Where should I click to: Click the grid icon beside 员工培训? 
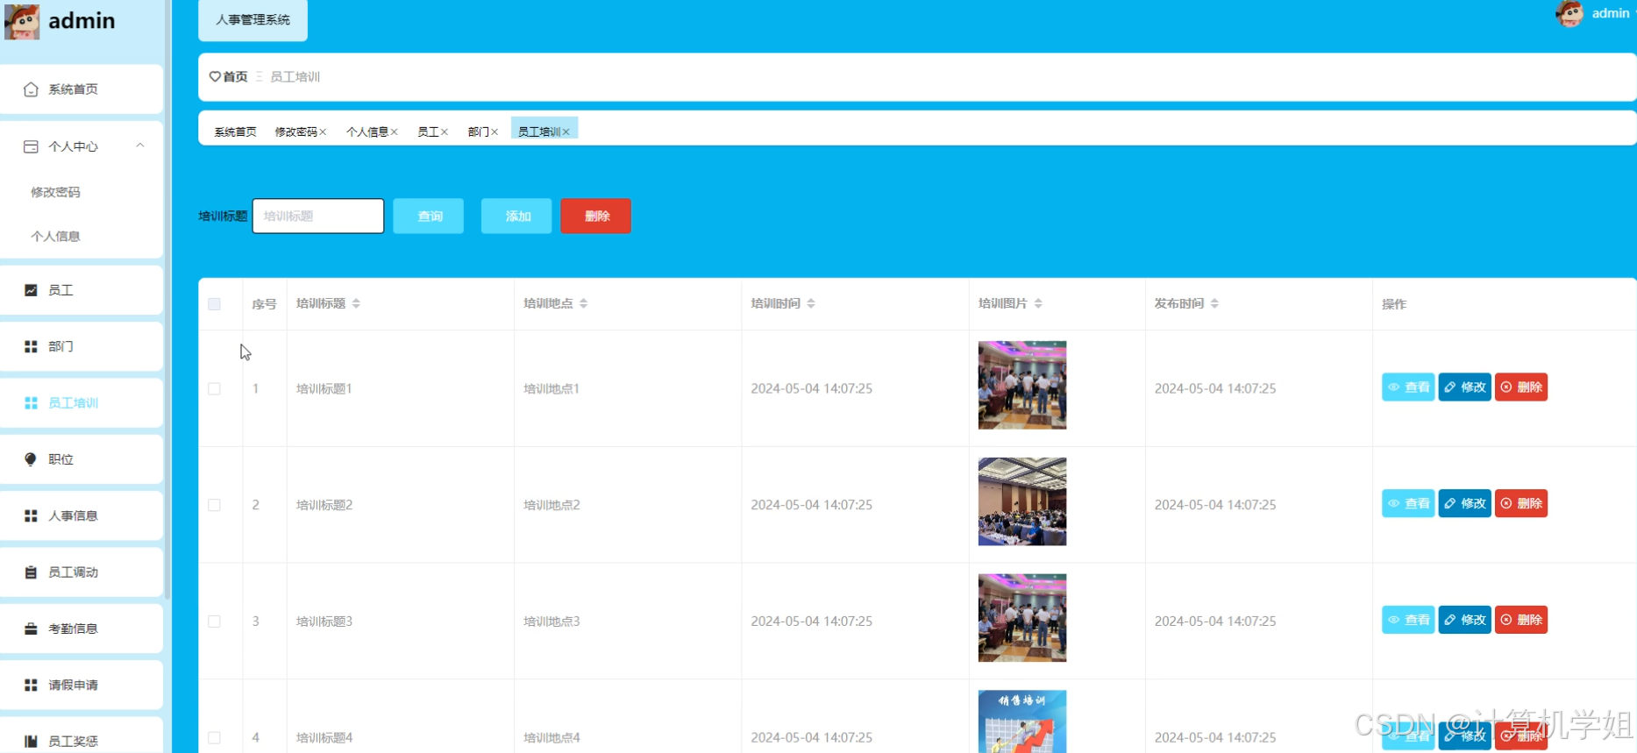31,403
